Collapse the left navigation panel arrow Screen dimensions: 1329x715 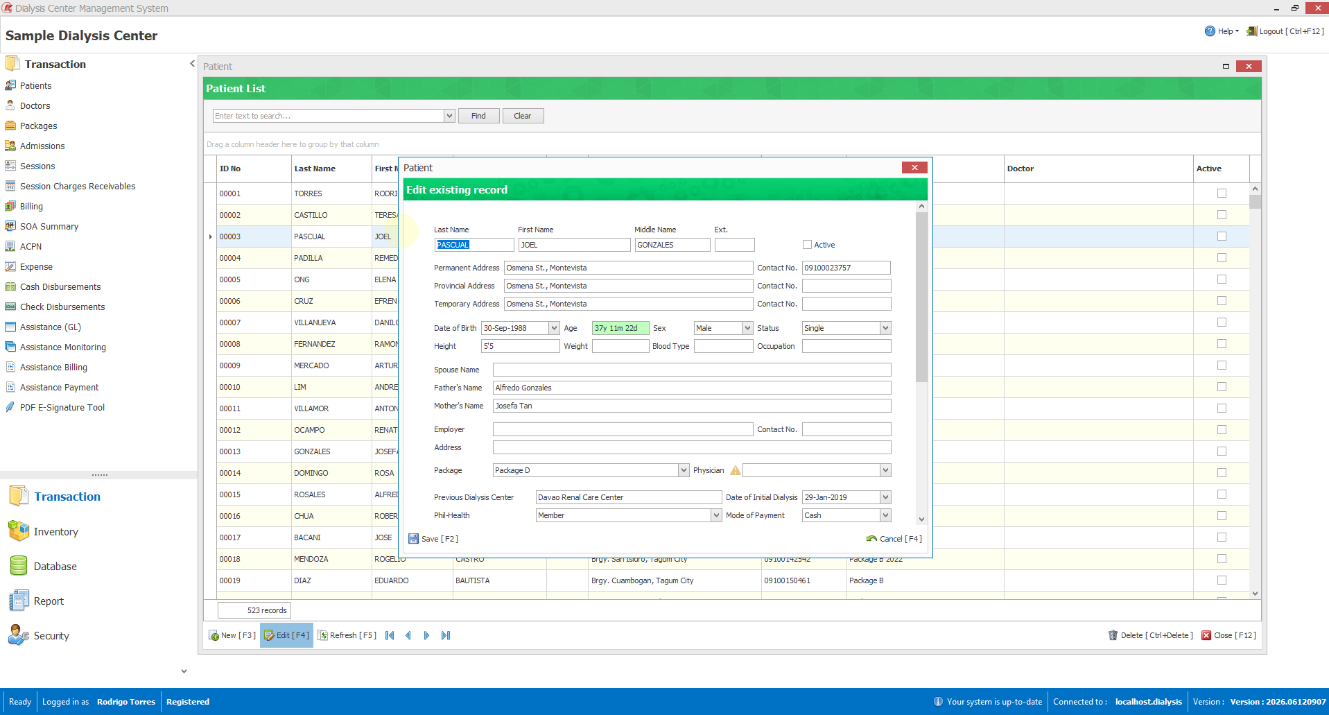pos(192,64)
